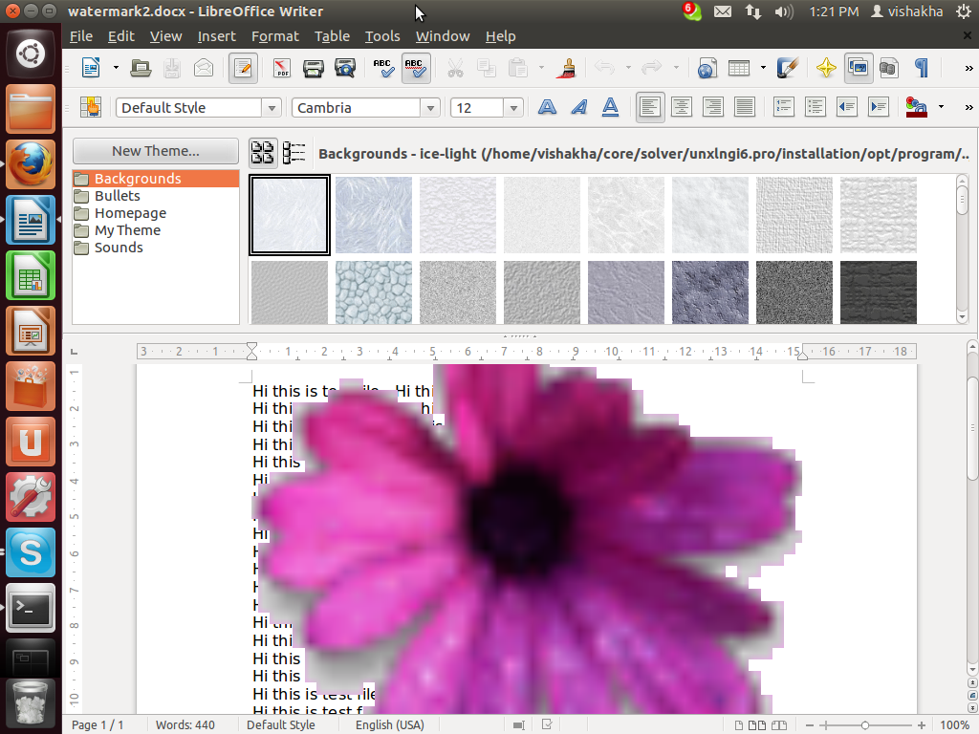Open the Format menu
This screenshot has height=734, width=979.
pyautogui.click(x=274, y=36)
